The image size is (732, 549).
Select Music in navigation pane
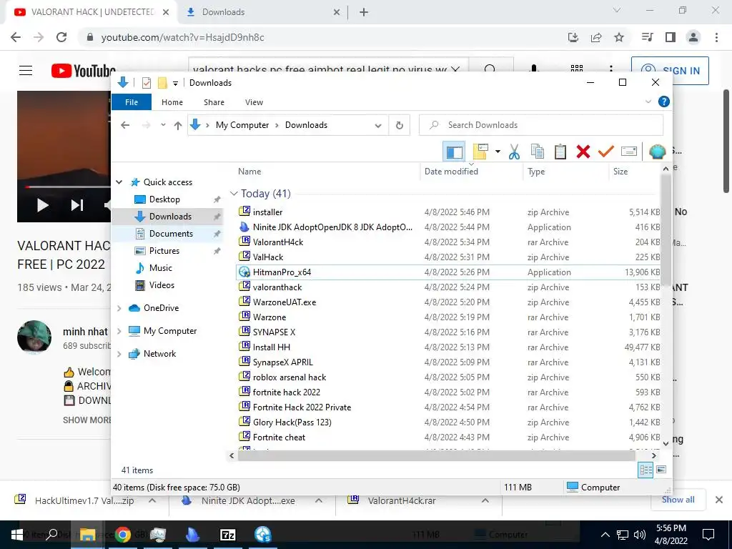tap(161, 268)
